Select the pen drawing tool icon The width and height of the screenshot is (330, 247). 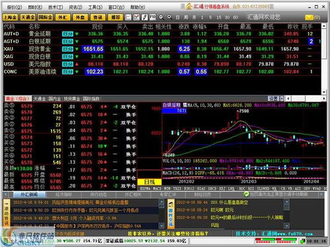145,17
